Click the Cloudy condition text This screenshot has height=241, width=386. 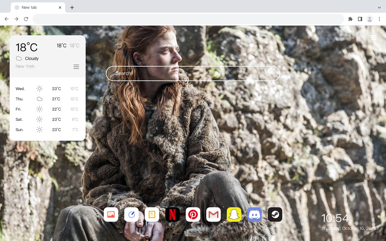tap(32, 58)
